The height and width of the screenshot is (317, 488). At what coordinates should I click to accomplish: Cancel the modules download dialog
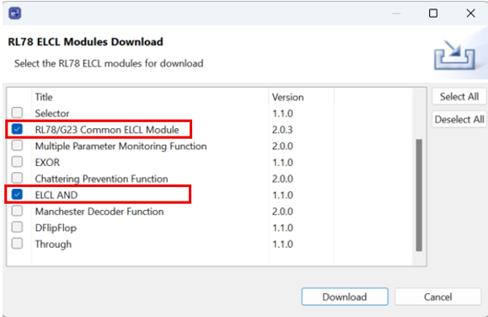(438, 297)
